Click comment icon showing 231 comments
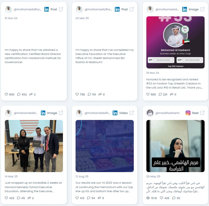 (160, 94)
